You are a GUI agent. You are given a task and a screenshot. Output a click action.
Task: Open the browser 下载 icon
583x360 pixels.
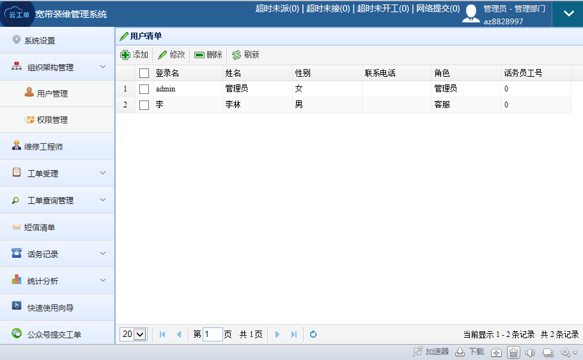pyautogui.click(x=460, y=352)
